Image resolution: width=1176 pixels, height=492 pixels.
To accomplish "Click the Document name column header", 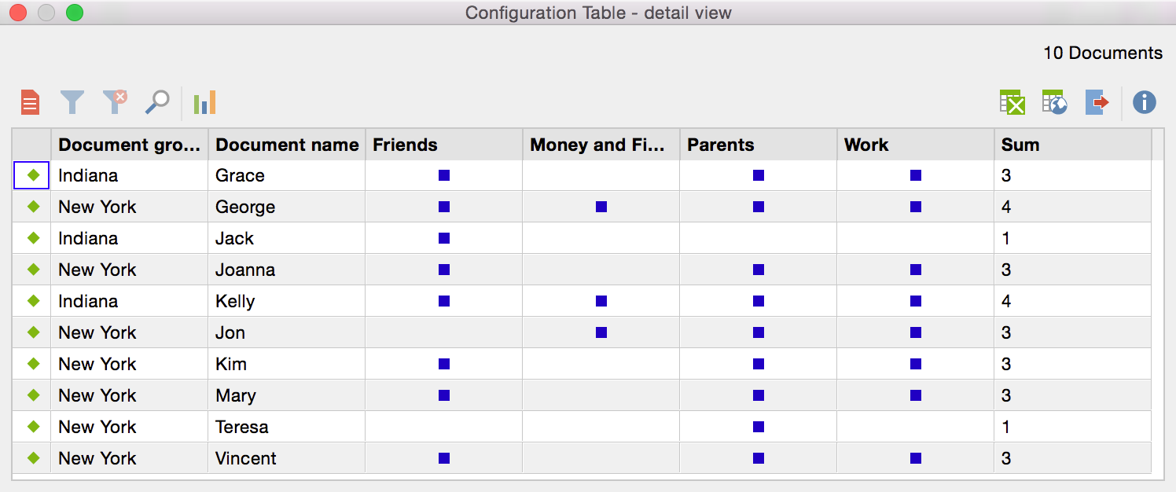I will pyautogui.click(x=287, y=145).
